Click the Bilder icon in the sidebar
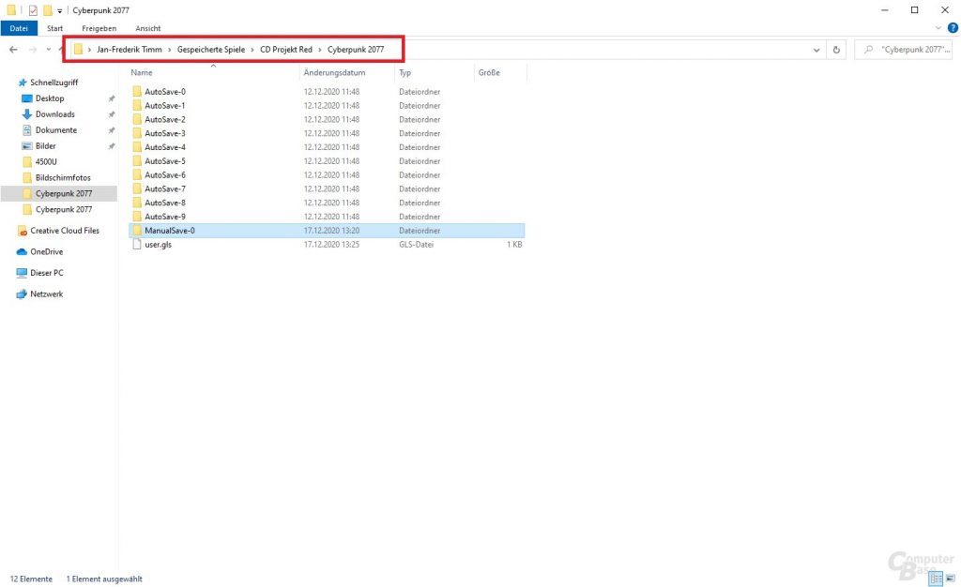Viewport: 961px width, 587px height. tap(26, 146)
